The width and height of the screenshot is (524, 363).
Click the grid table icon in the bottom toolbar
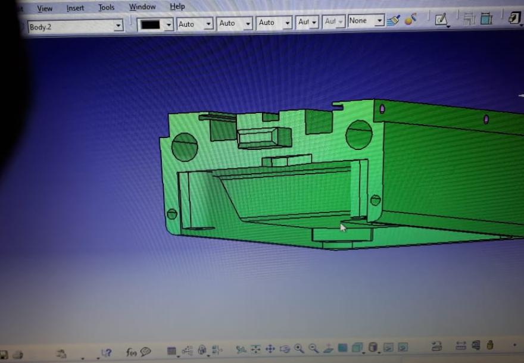click(x=171, y=351)
